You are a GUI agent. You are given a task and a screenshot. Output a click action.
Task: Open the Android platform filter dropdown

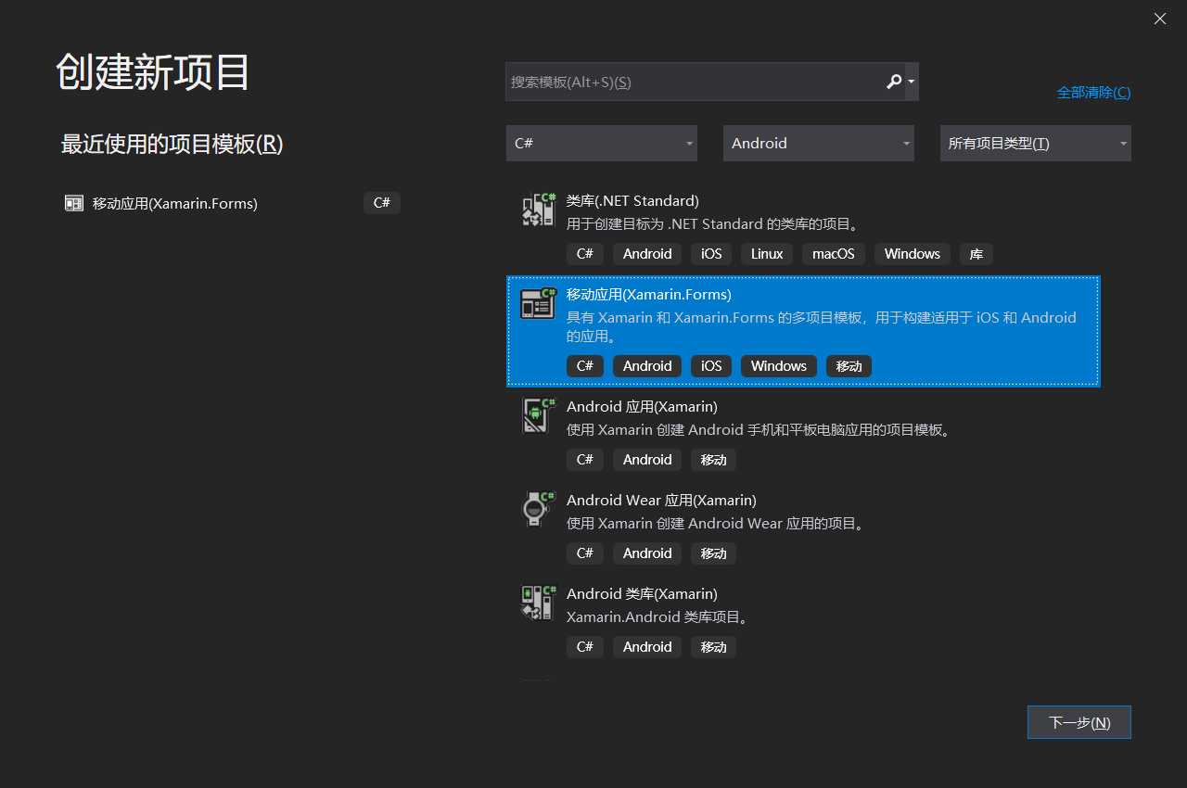click(818, 143)
